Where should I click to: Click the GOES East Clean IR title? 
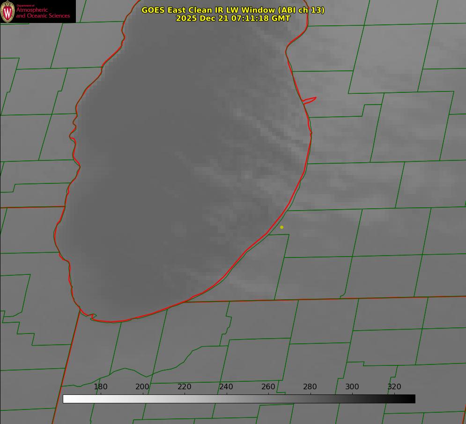[x=233, y=10]
